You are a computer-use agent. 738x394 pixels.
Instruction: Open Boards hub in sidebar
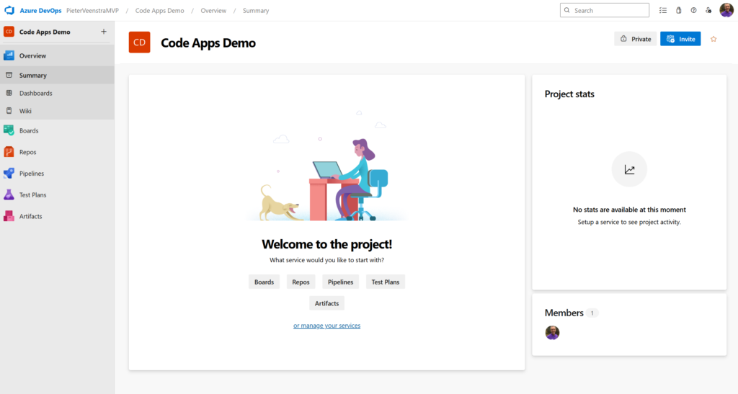pyautogui.click(x=57, y=130)
